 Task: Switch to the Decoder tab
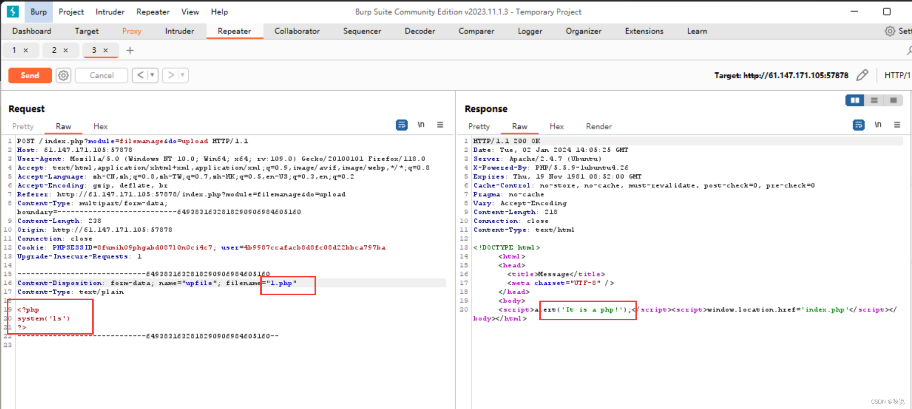coord(420,31)
